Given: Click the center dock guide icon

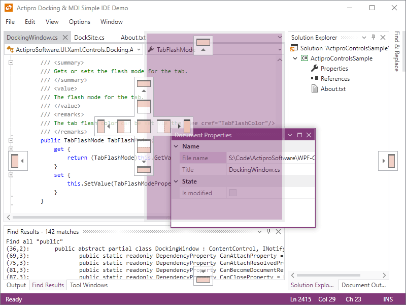Looking at the screenshot, I should tap(144, 127).
